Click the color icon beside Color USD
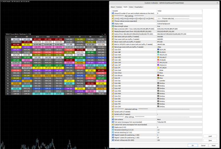This screenshot has height=149, width=221. click(x=113, y=60)
